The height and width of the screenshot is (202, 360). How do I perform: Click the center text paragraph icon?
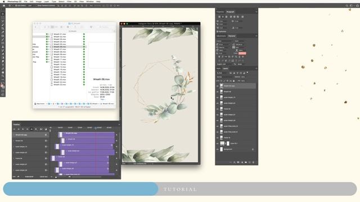pos(223,17)
